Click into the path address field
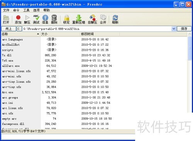Viewport: 193px width, 141px height. [x=97, y=29]
